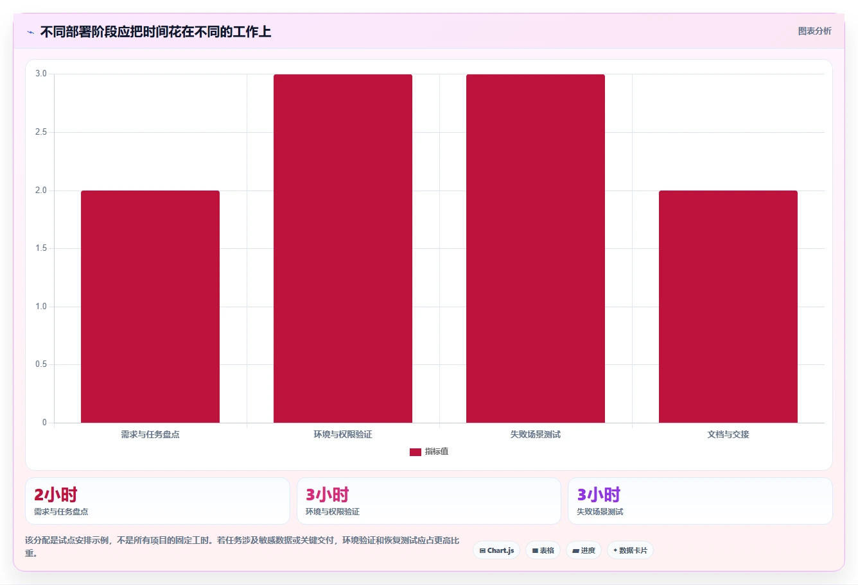This screenshot has width=858, height=585.
Task: Click the y-axis value 0.5
Action: 41,364
